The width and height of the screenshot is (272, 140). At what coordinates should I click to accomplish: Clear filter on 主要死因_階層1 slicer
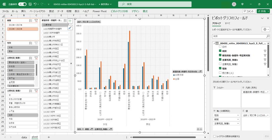(36, 58)
